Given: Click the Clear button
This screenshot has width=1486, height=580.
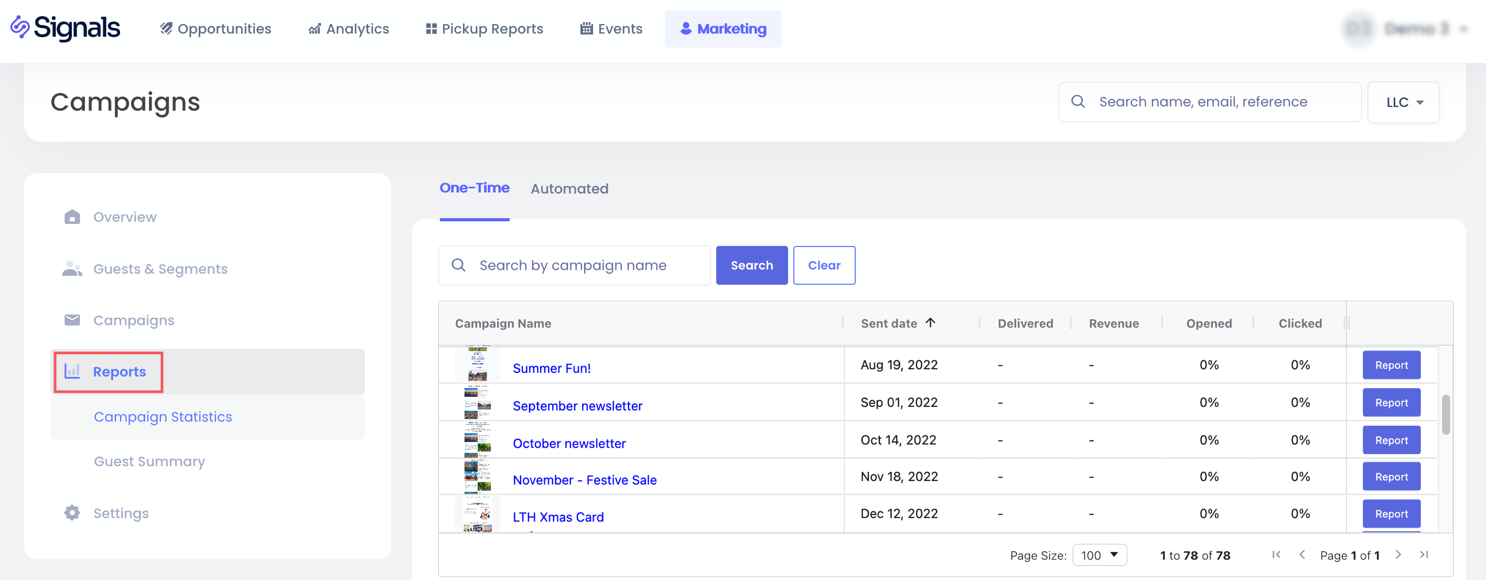Looking at the screenshot, I should click(x=823, y=265).
